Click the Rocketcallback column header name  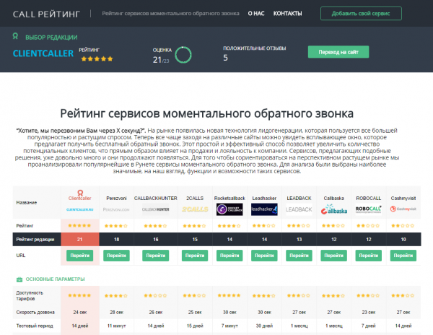[229, 199]
